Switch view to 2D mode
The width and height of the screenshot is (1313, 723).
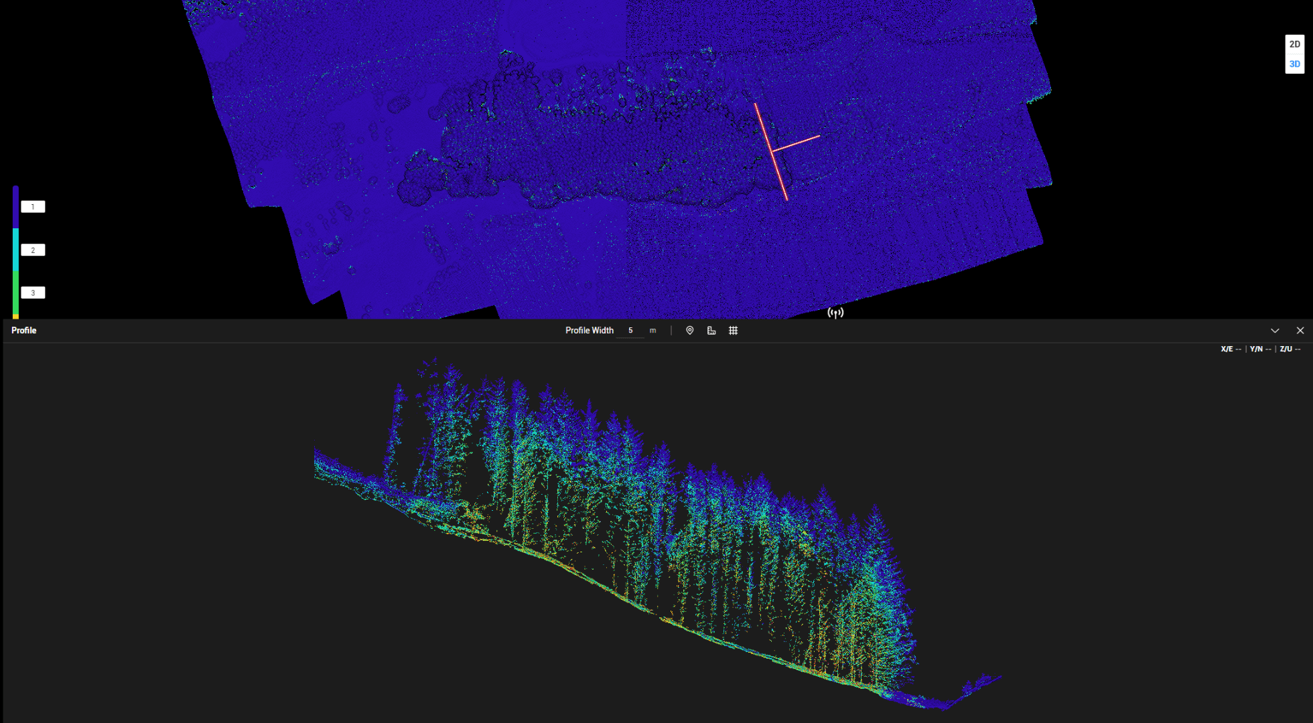click(x=1294, y=44)
